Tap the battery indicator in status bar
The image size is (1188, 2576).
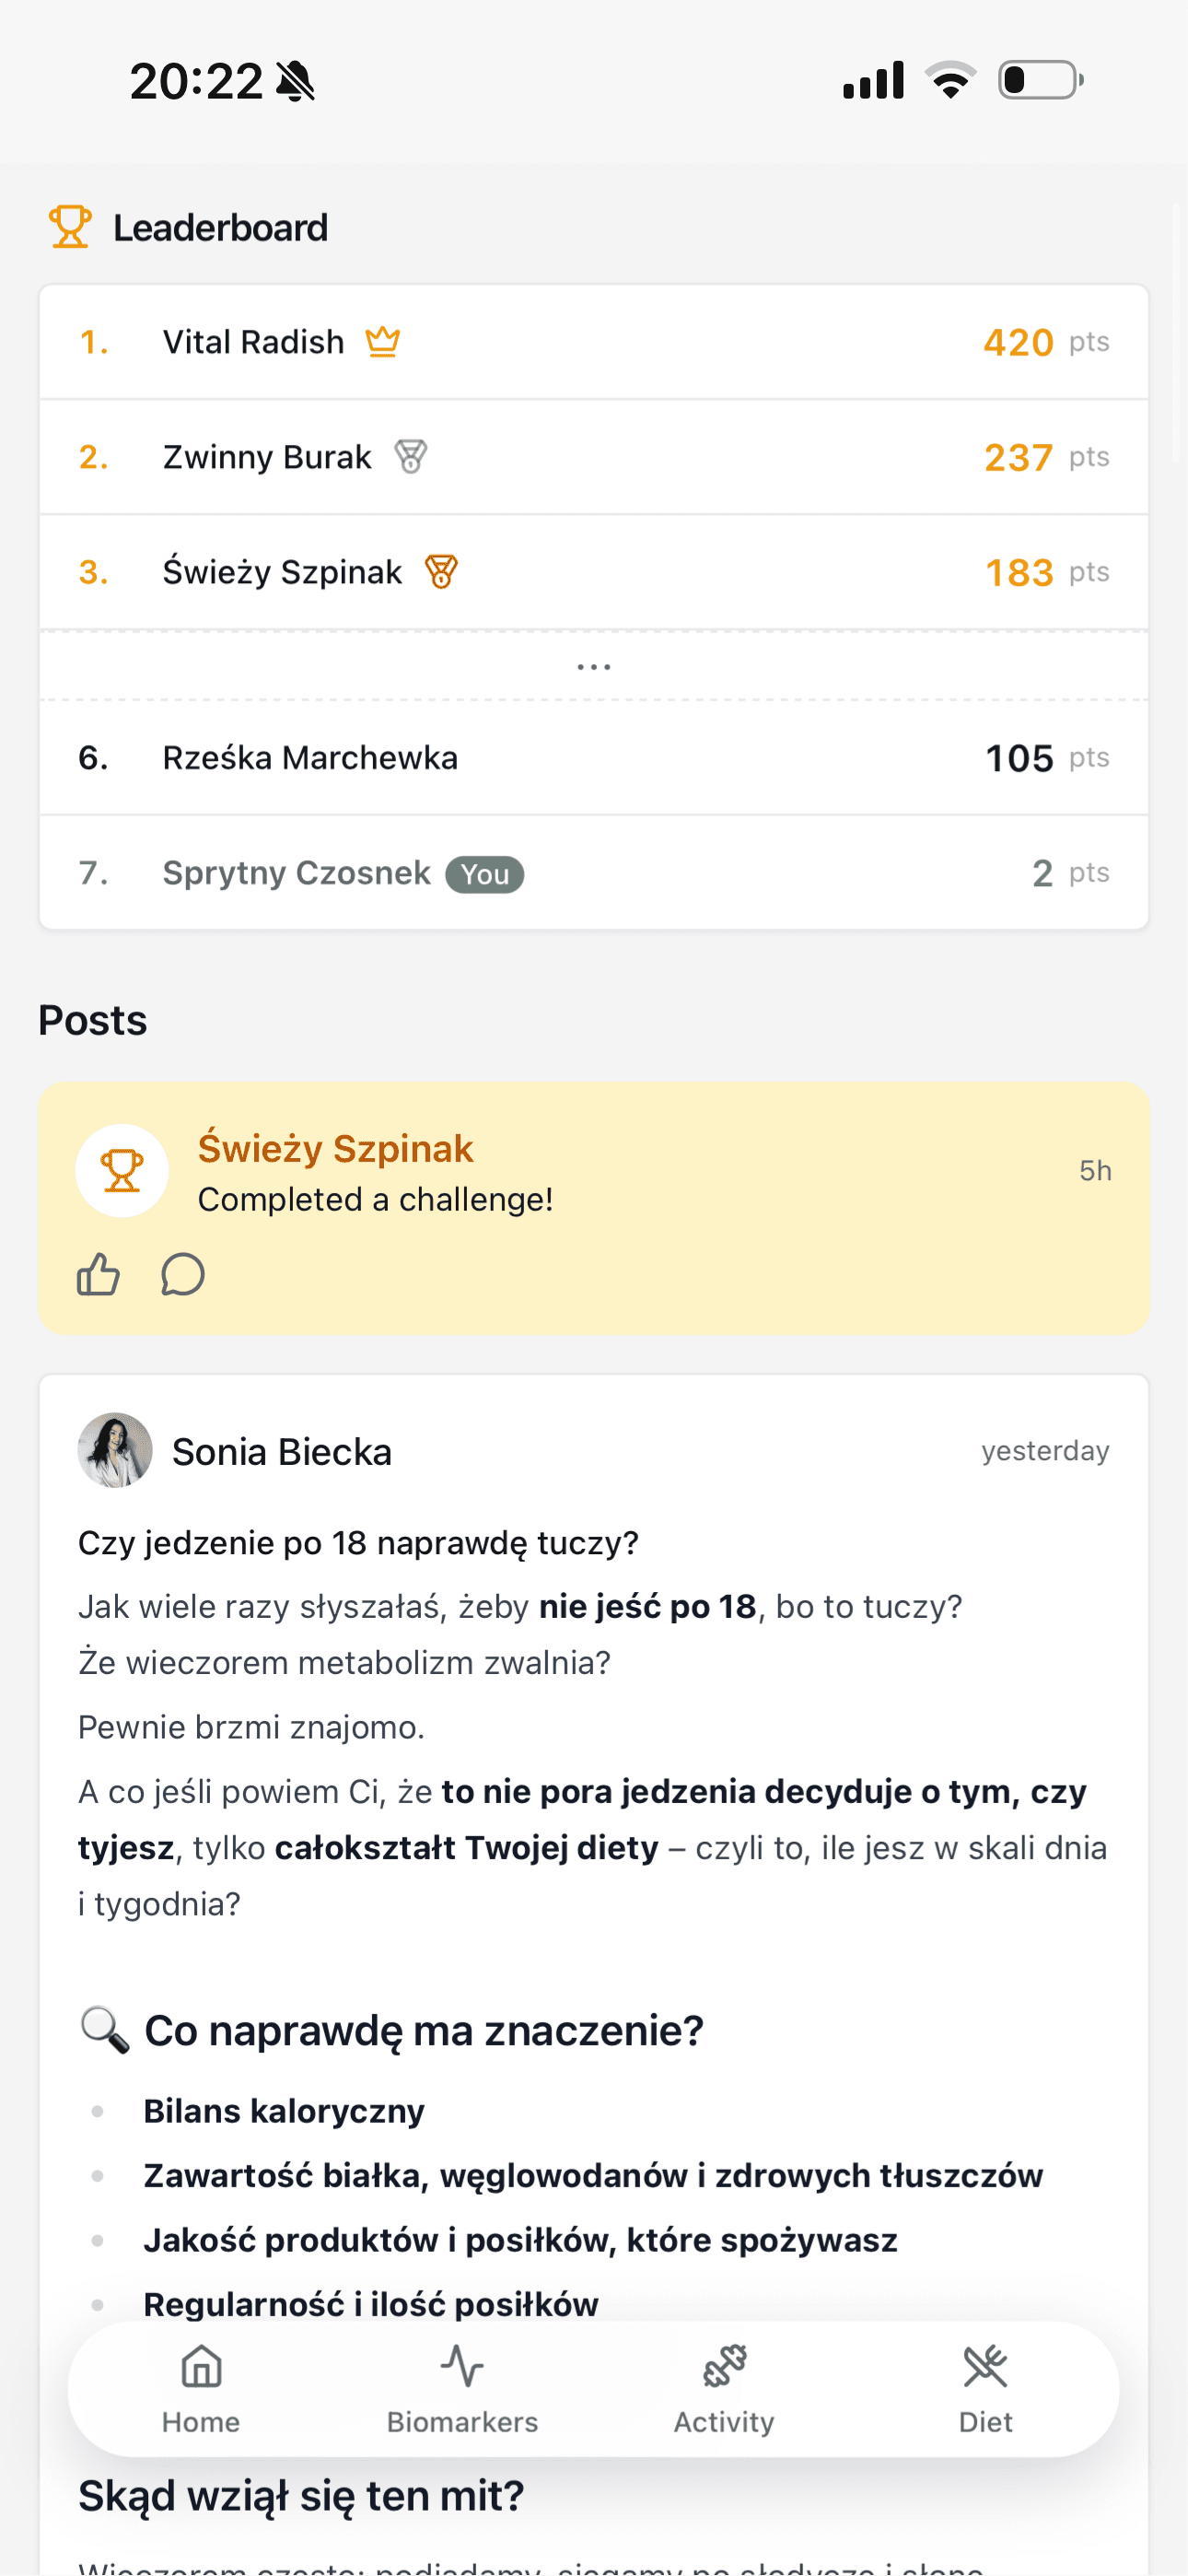point(1040,80)
